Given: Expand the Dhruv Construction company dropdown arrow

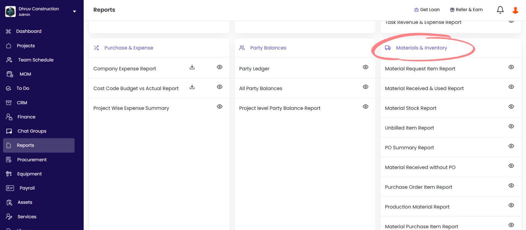Looking at the screenshot, I should click(75, 12).
